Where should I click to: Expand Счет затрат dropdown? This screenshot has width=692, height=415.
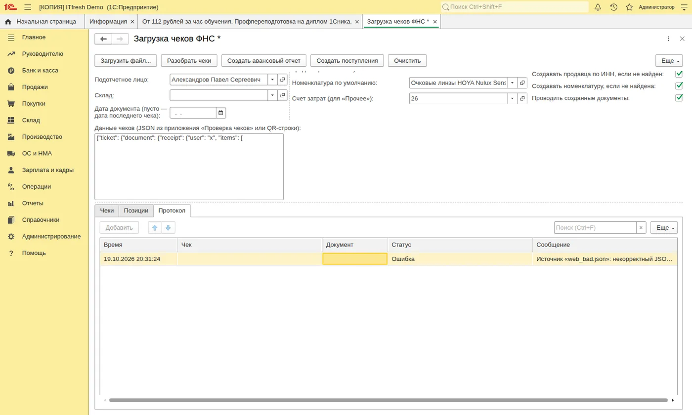[513, 98]
